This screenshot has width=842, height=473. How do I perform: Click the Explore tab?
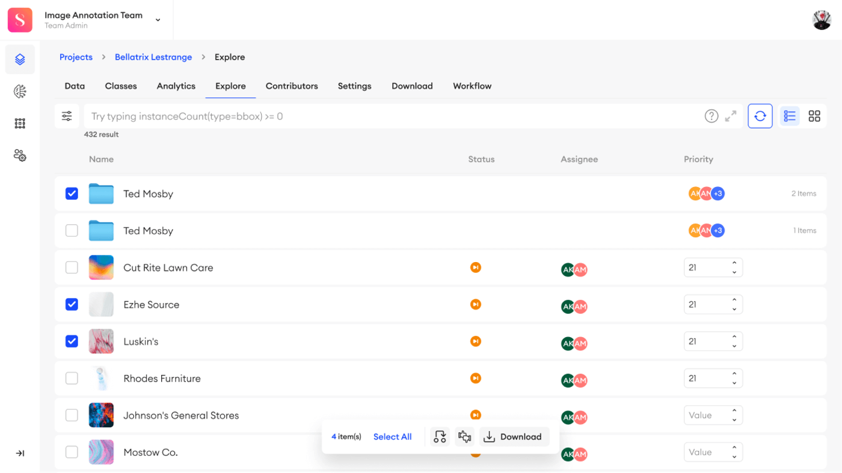click(x=230, y=86)
